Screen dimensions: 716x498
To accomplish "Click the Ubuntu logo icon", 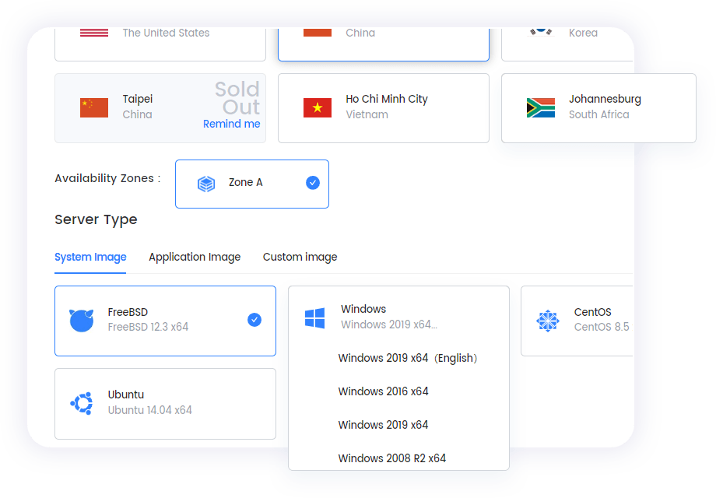I will [82, 403].
